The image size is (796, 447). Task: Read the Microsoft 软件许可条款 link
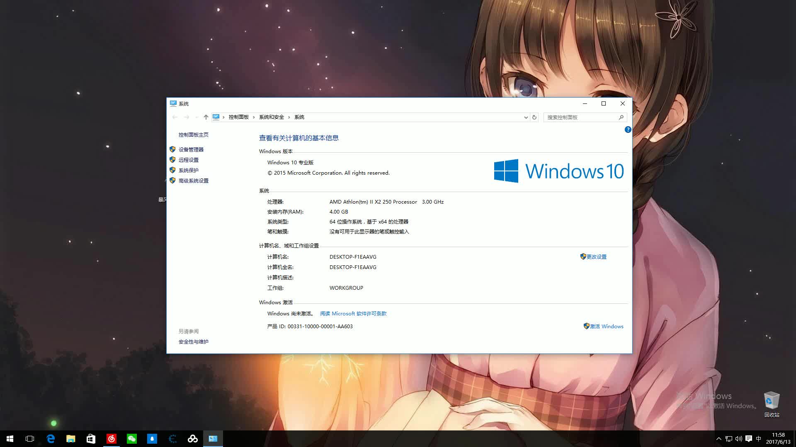click(x=353, y=313)
